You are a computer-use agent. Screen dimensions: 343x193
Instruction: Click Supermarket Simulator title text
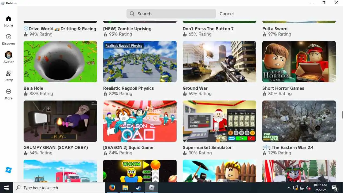[207, 147]
